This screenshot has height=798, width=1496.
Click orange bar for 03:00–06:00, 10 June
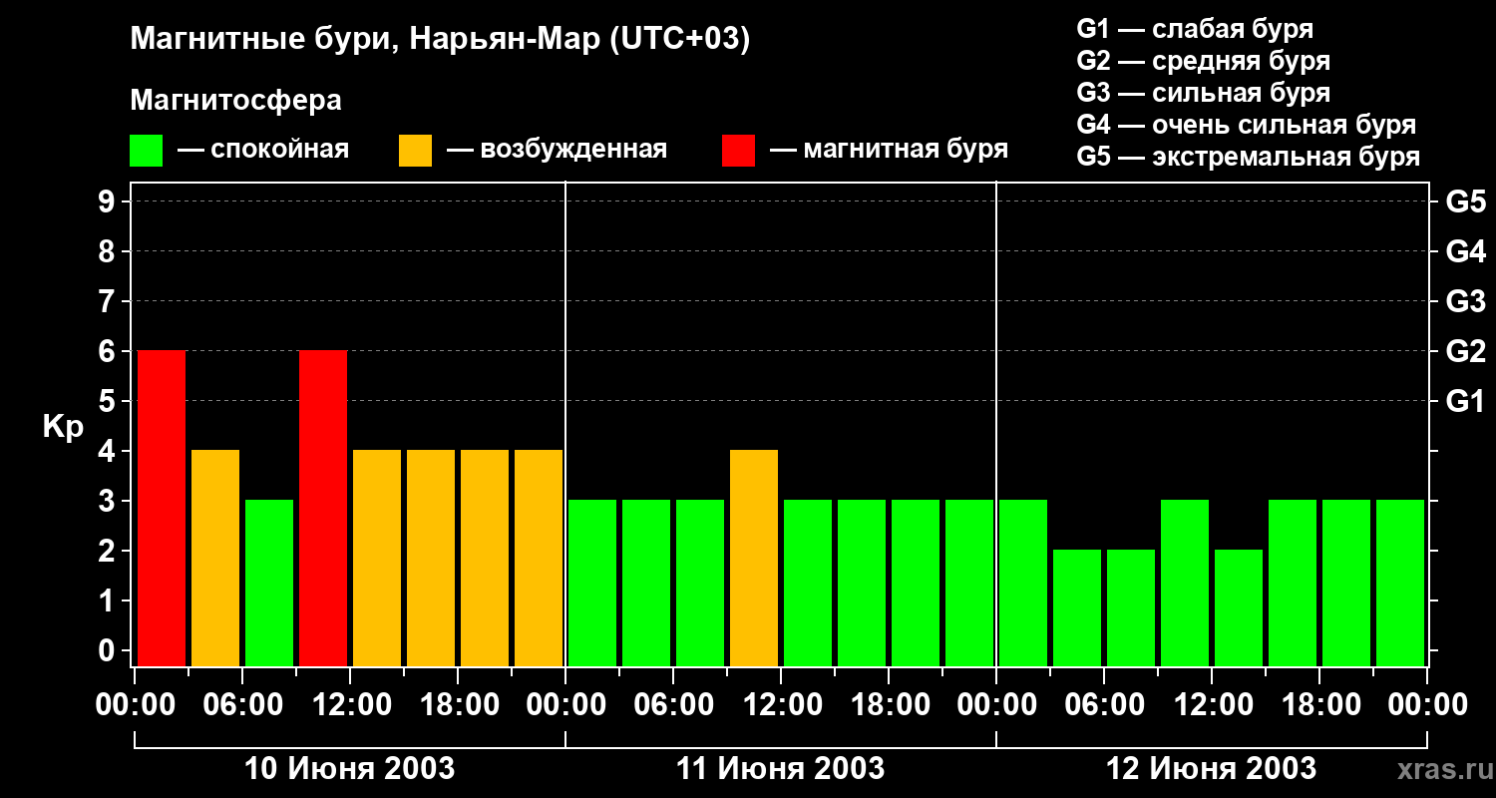pos(215,558)
